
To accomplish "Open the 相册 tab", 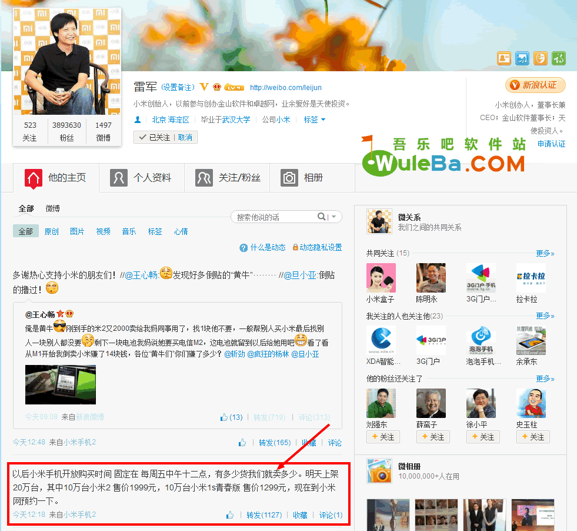I will [312, 178].
